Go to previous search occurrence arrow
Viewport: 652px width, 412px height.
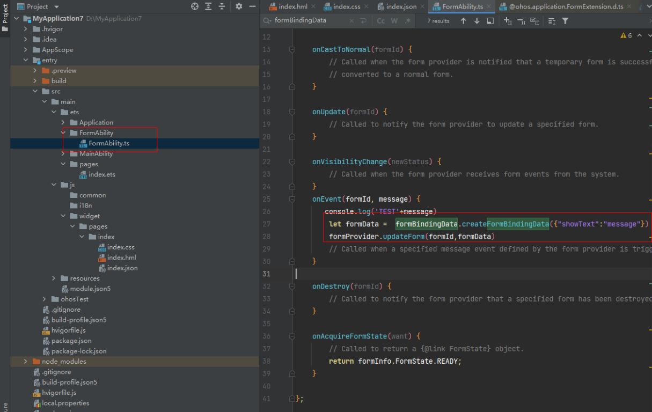[463, 21]
